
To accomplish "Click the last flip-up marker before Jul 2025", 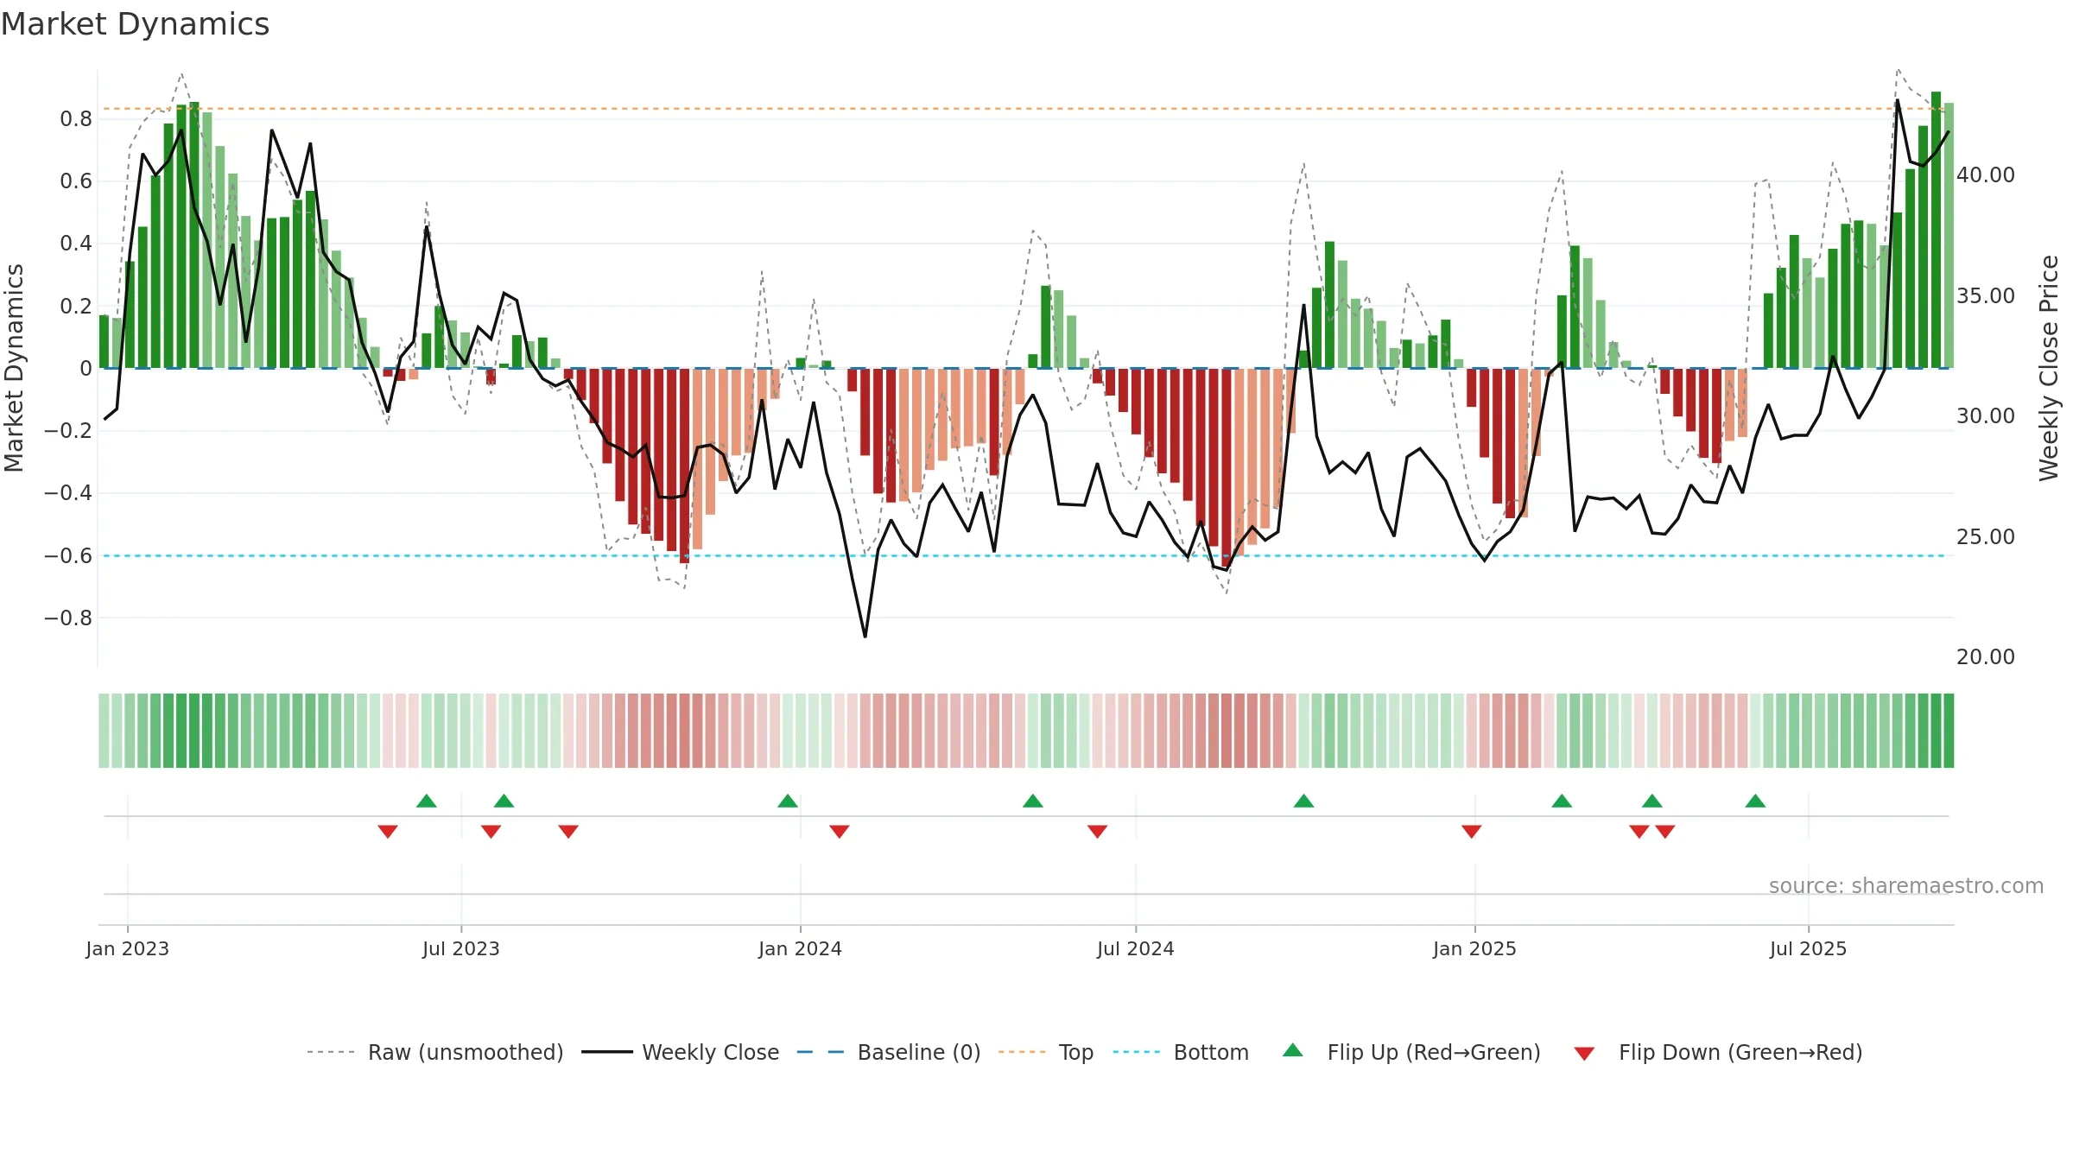I will [x=1755, y=801].
